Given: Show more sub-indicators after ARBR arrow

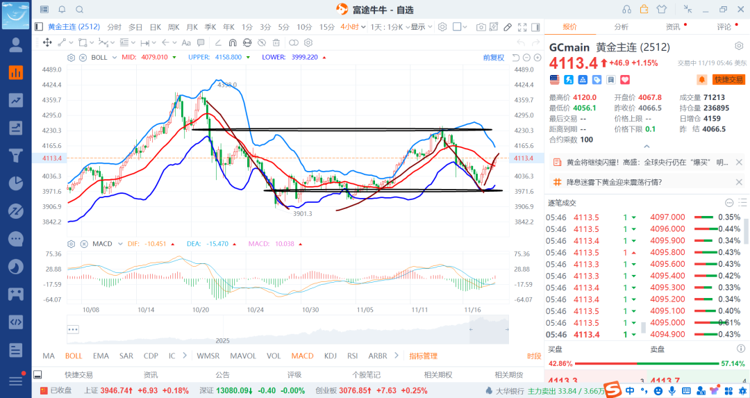Looking at the screenshot, I should [396, 356].
